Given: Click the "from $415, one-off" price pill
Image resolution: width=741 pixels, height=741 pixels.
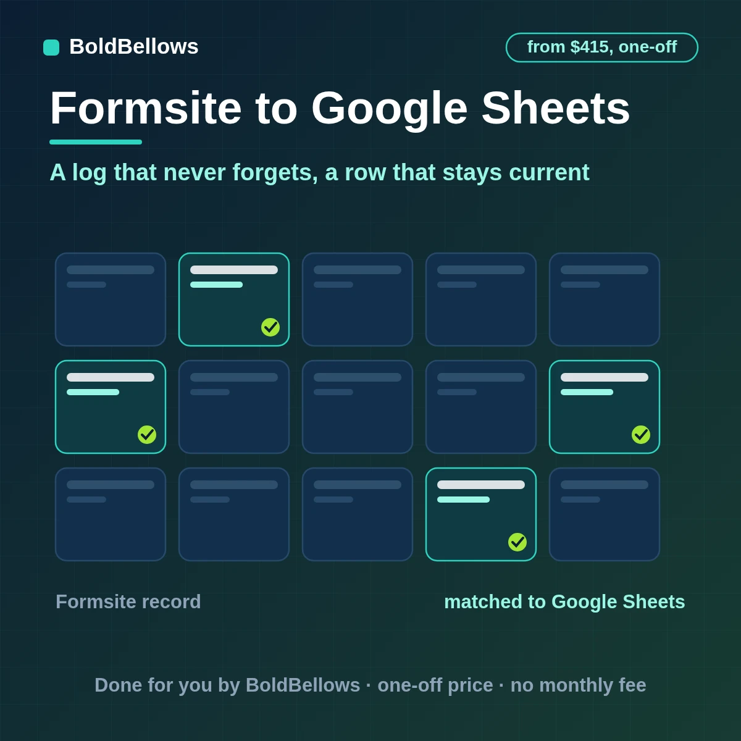Looking at the screenshot, I should click(602, 48).
